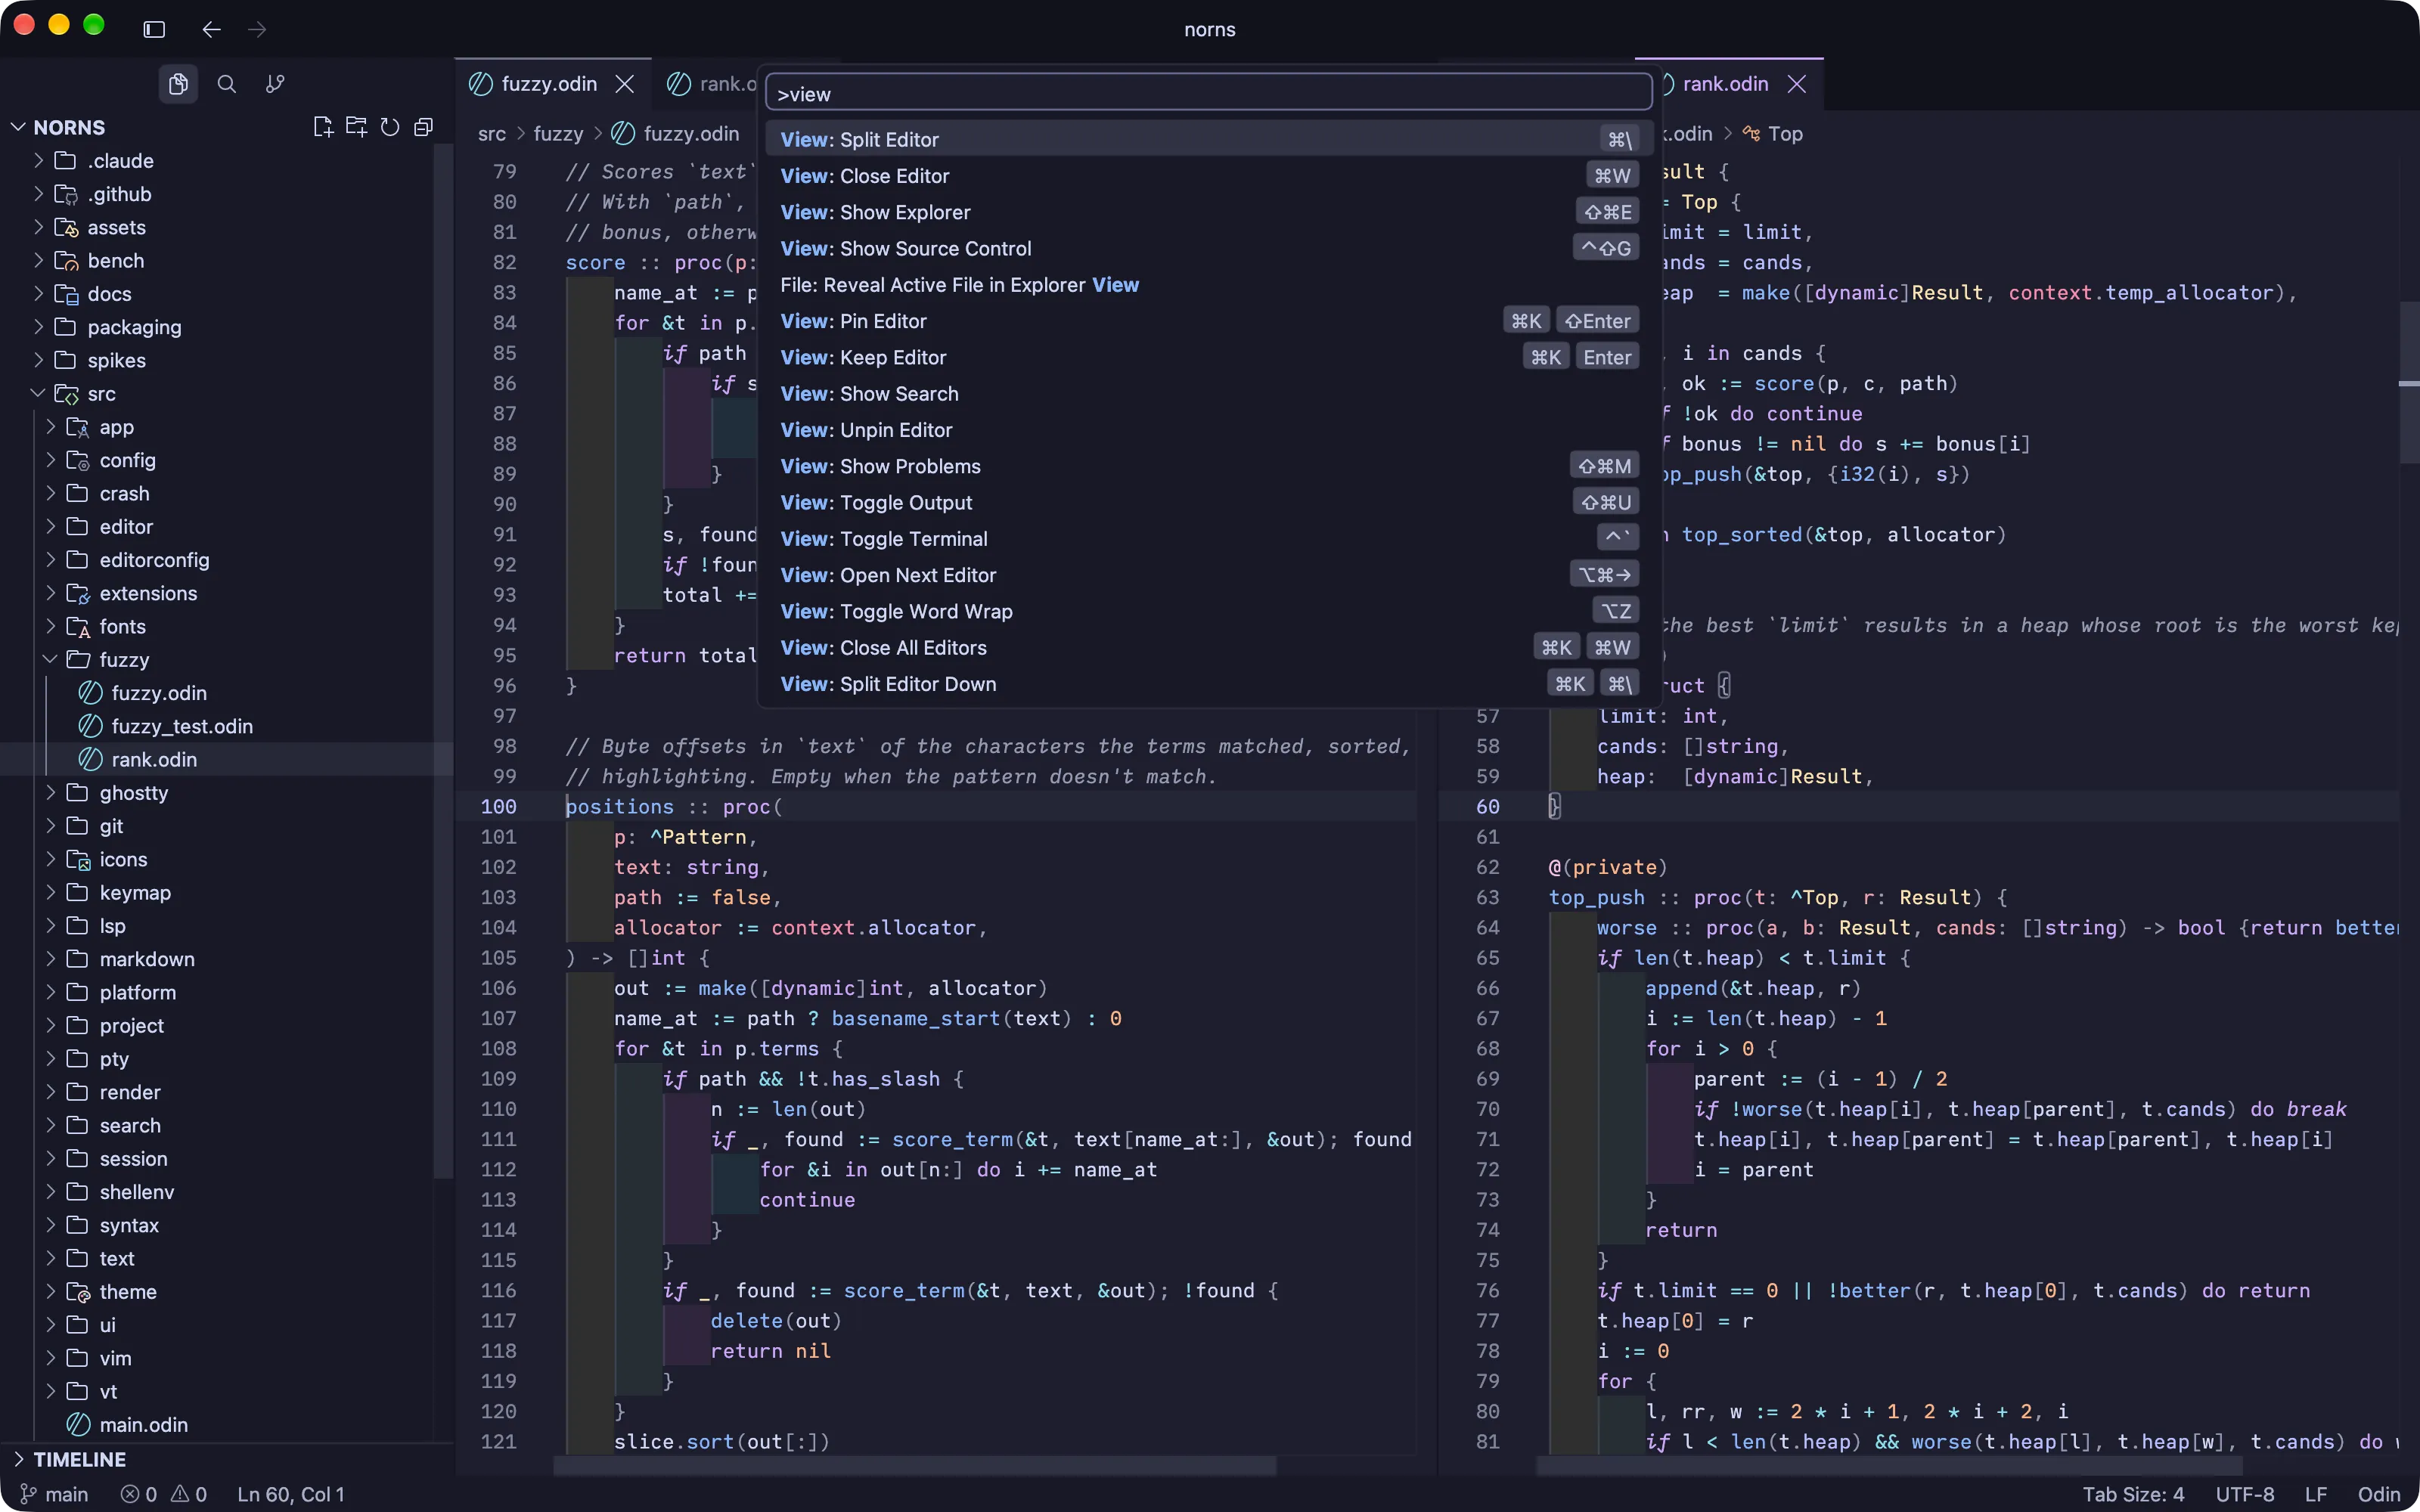
Task: Choose View: Close All Editors
Action: [1208, 648]
